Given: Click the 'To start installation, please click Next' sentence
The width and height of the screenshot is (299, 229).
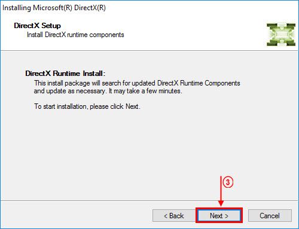Looking at the screenshot, I should point(87,106).
